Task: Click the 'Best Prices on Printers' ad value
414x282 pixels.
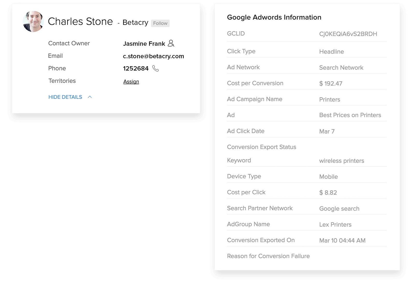Action: 350,115
